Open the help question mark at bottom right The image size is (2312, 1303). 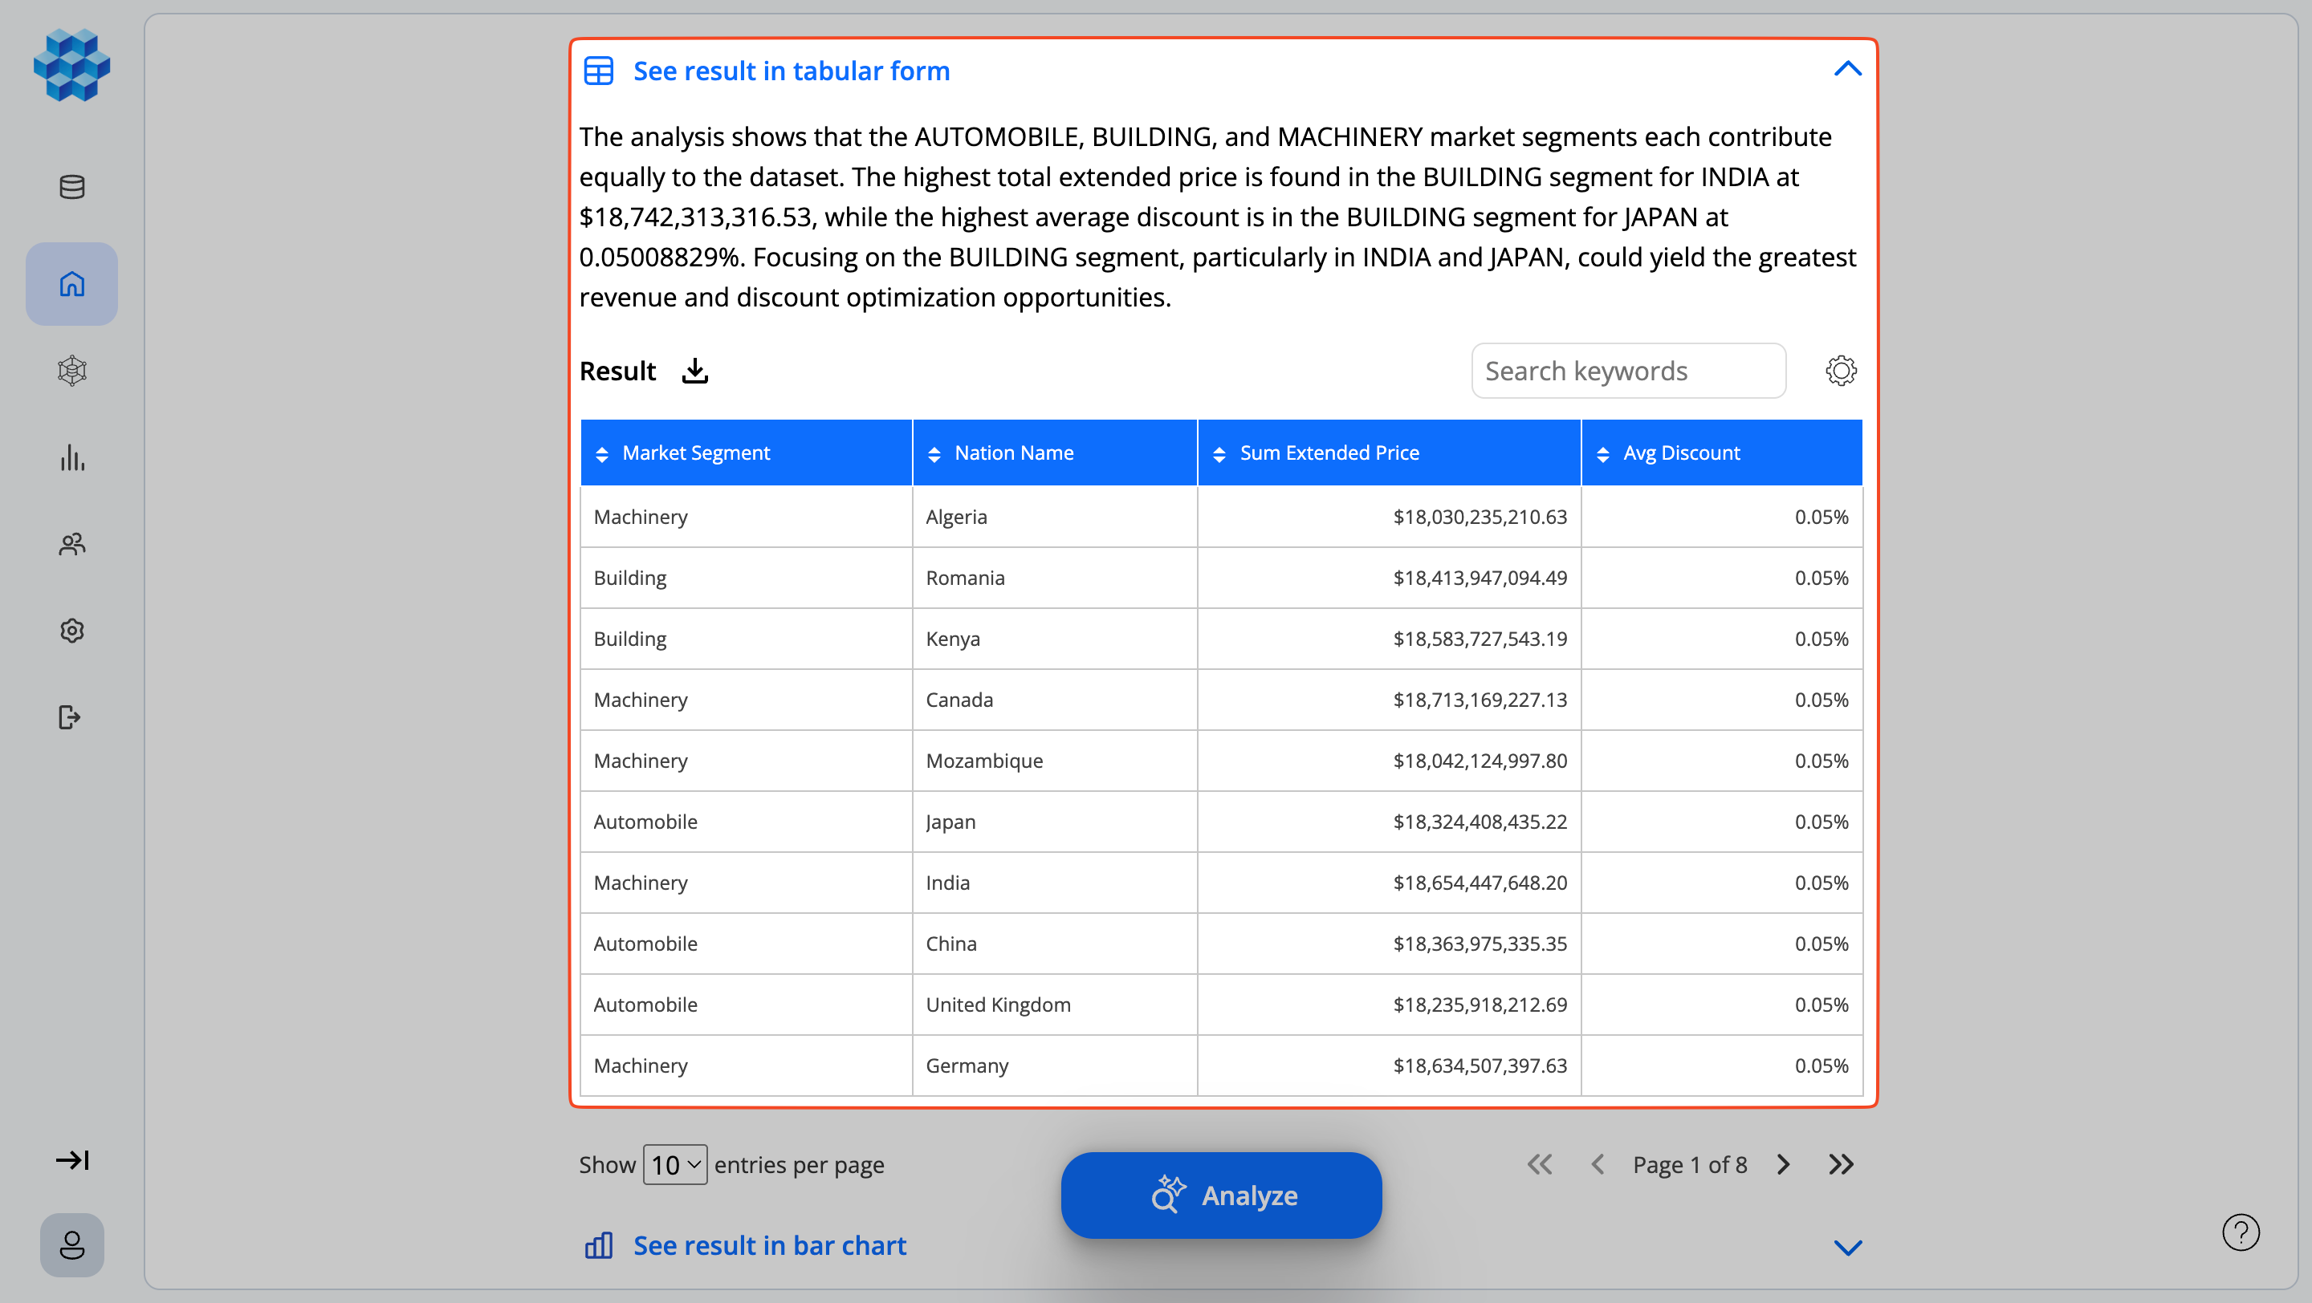[2241, 1232]
